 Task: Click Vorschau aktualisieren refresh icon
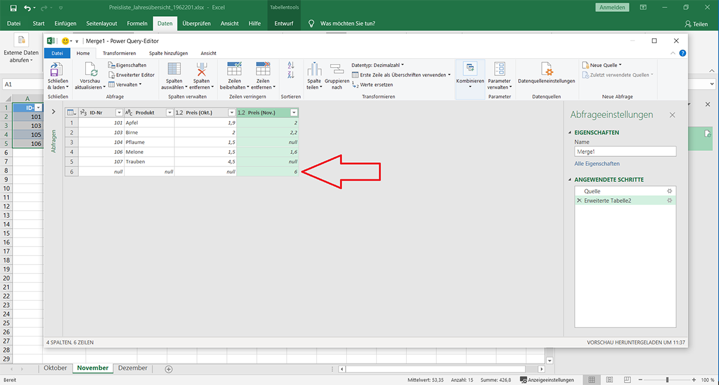click(90, 69)
